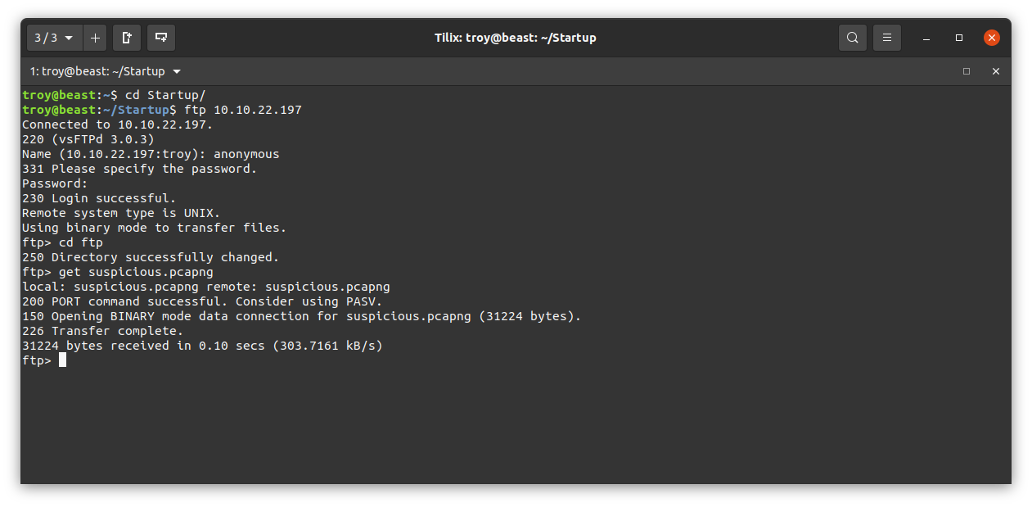Click the '230 Login successful.' line
Screen dimensions: 1032x507
[99, 198]
